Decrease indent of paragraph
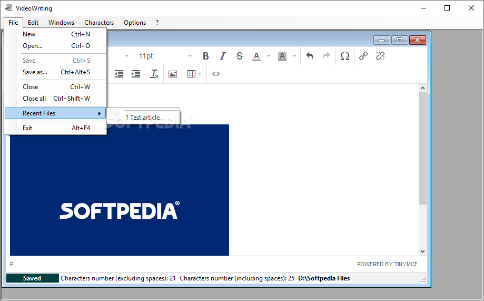The image size is (484, 301). pyautogui.click(x=119, y=74)
